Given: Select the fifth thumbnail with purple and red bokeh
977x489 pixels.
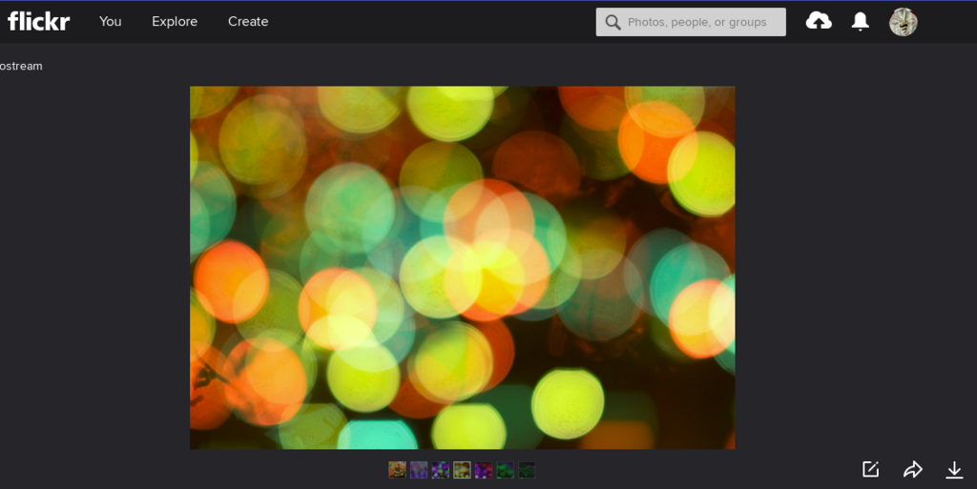Looking at the screenshot, I should [484, 470].
